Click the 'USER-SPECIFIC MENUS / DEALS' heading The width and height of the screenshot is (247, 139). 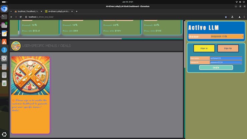point(46,46)
